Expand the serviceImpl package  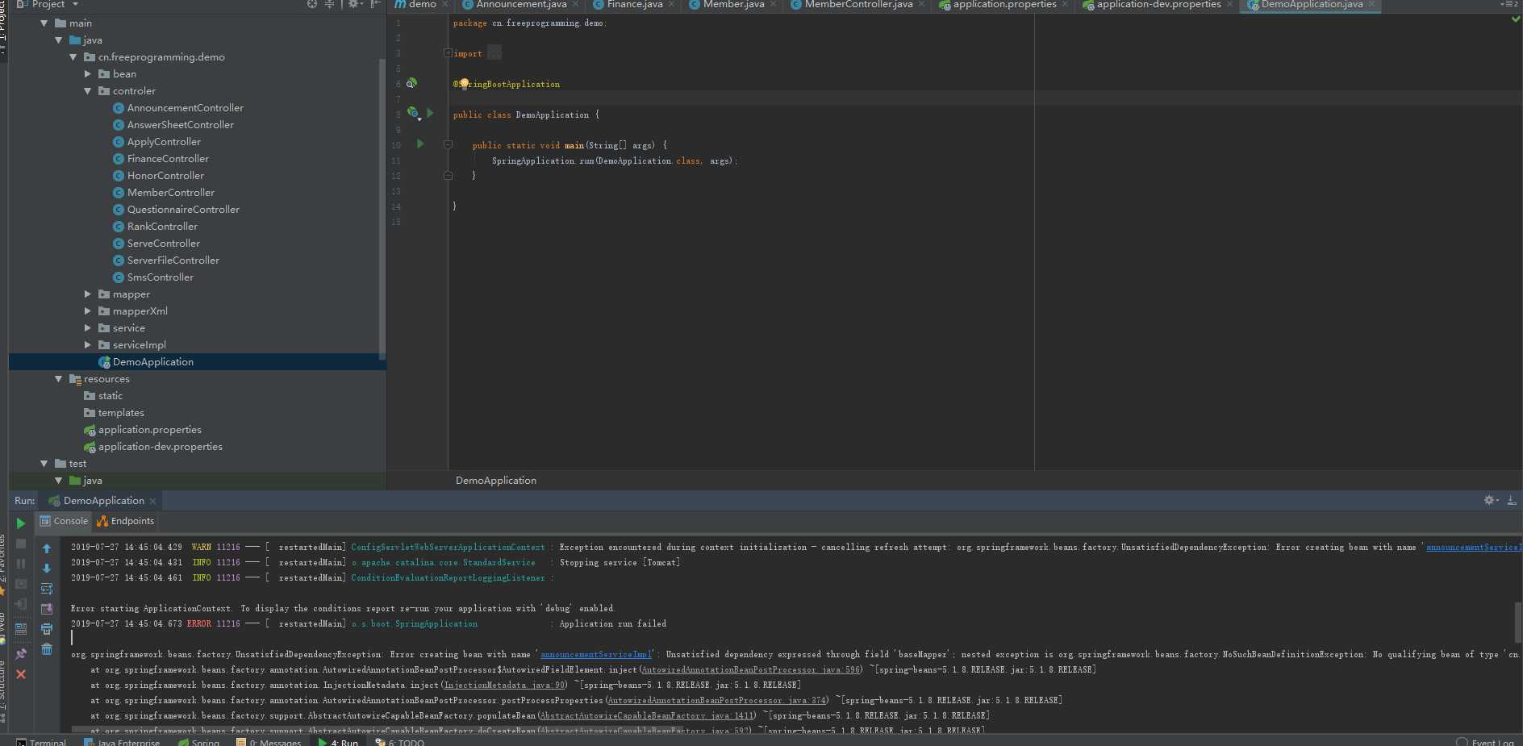pyautogui.click(x=88, y=345)
